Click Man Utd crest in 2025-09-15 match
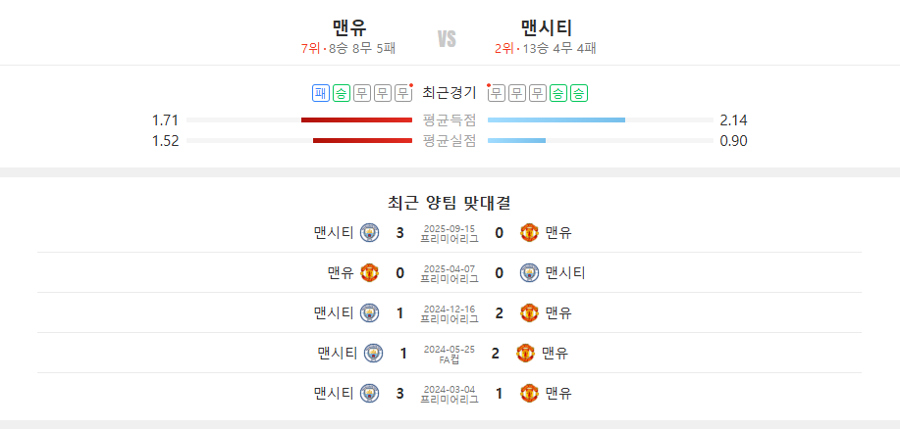This screenshot has width=900, height=429. [529, 232]
